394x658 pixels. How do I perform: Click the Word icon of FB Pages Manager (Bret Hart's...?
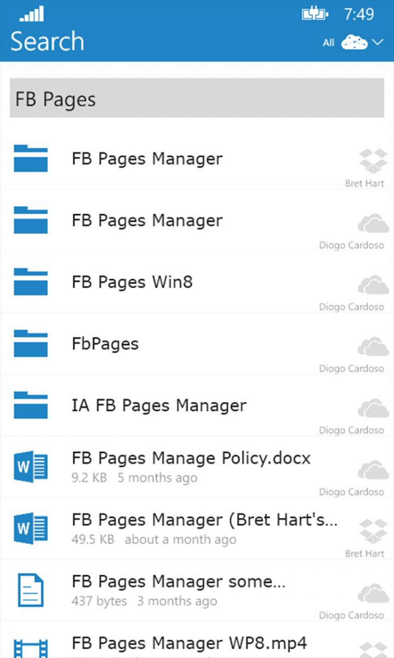point(31,528)
